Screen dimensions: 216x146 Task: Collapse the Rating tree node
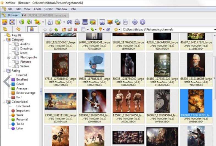[4, 71]
